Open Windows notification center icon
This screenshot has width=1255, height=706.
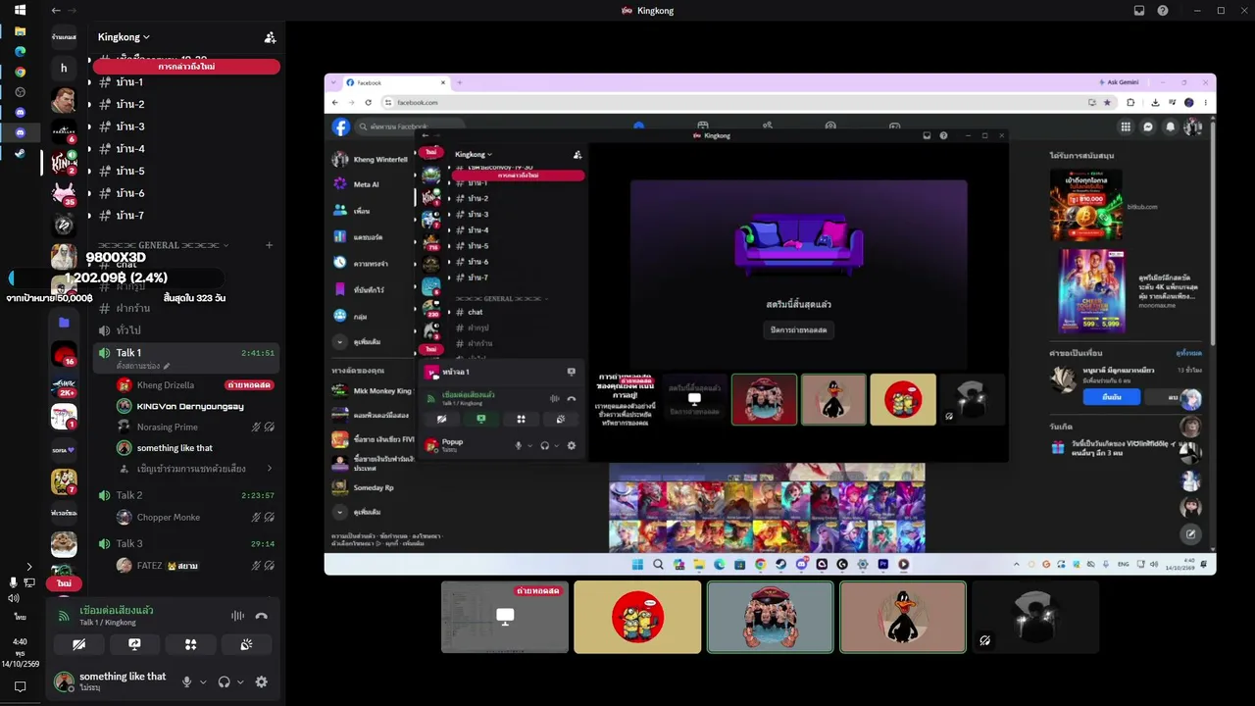click(20, 687)
